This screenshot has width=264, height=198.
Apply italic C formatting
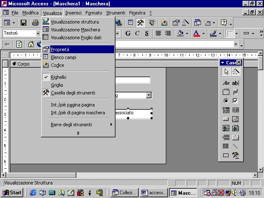137,33
